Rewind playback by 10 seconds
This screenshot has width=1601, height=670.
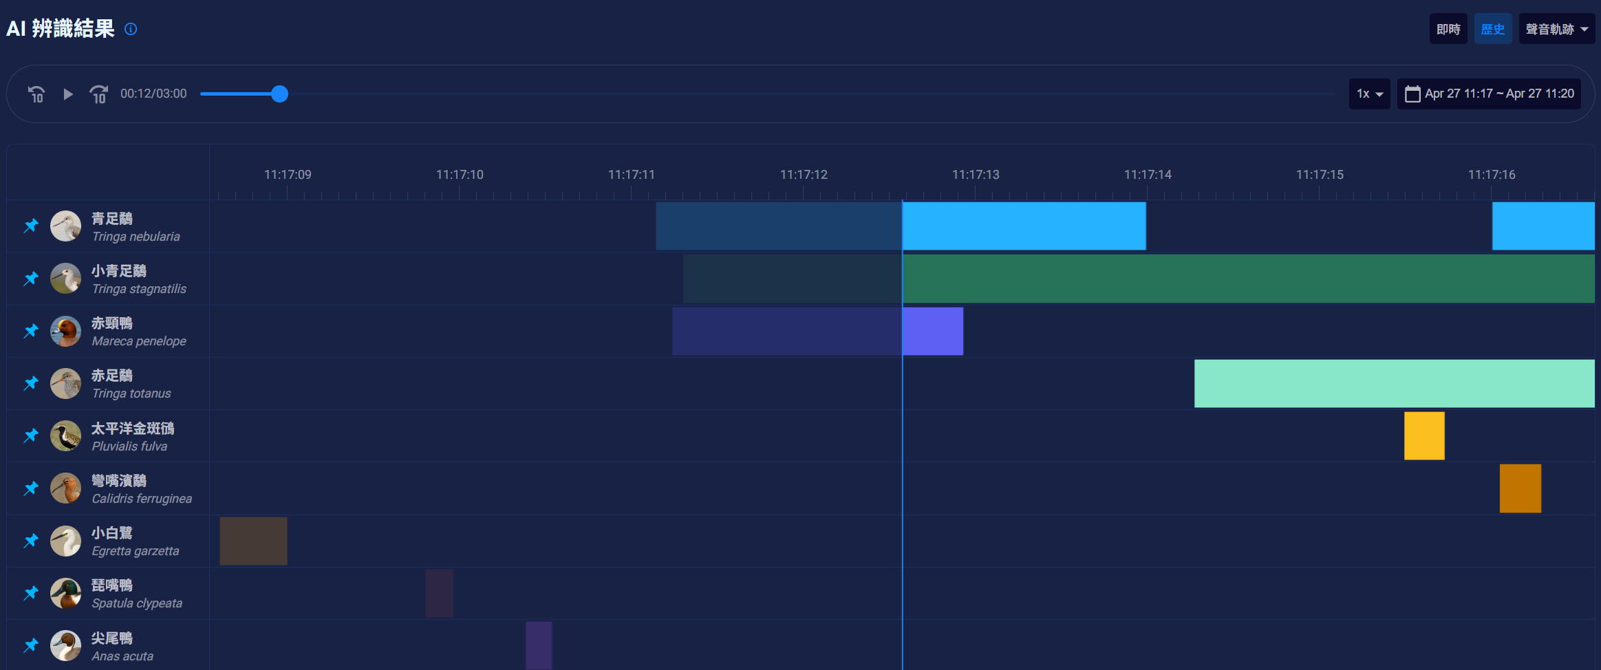pyautogui.click(x=36, y=94)
